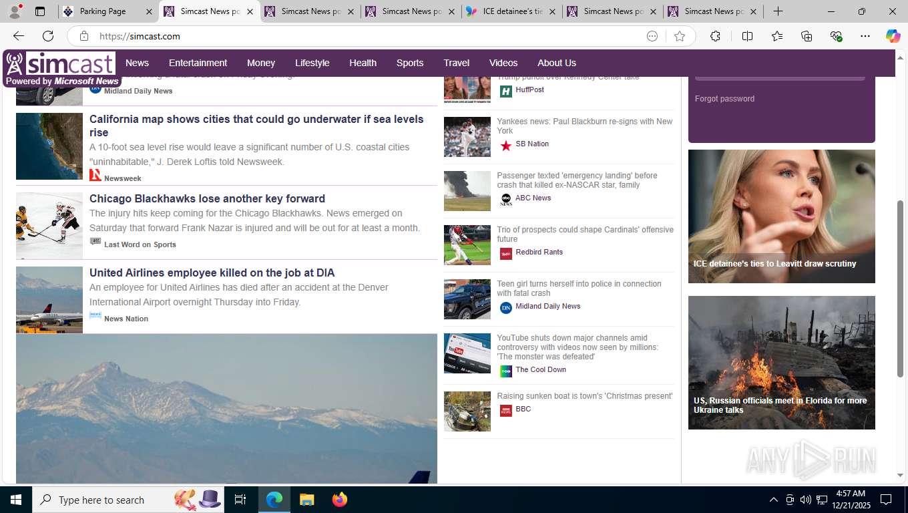Click the hockey players article thumbnail

[49, 226]
